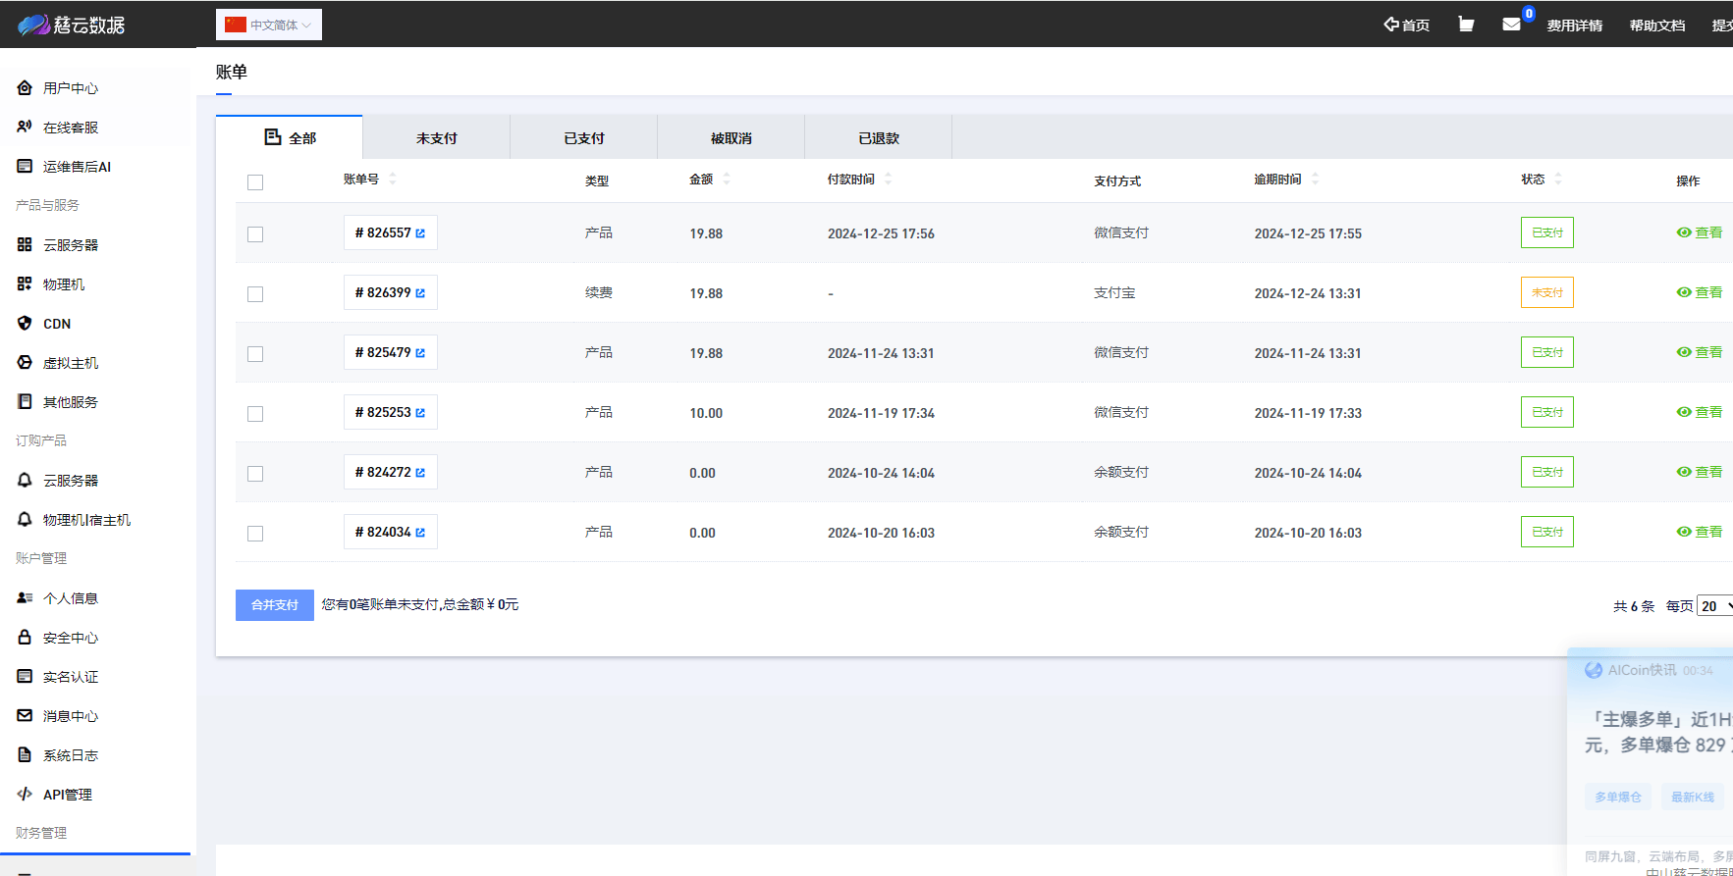Switch to the 已退款 tab
This screenshot has height=876, width=1733.
[879, 138]
